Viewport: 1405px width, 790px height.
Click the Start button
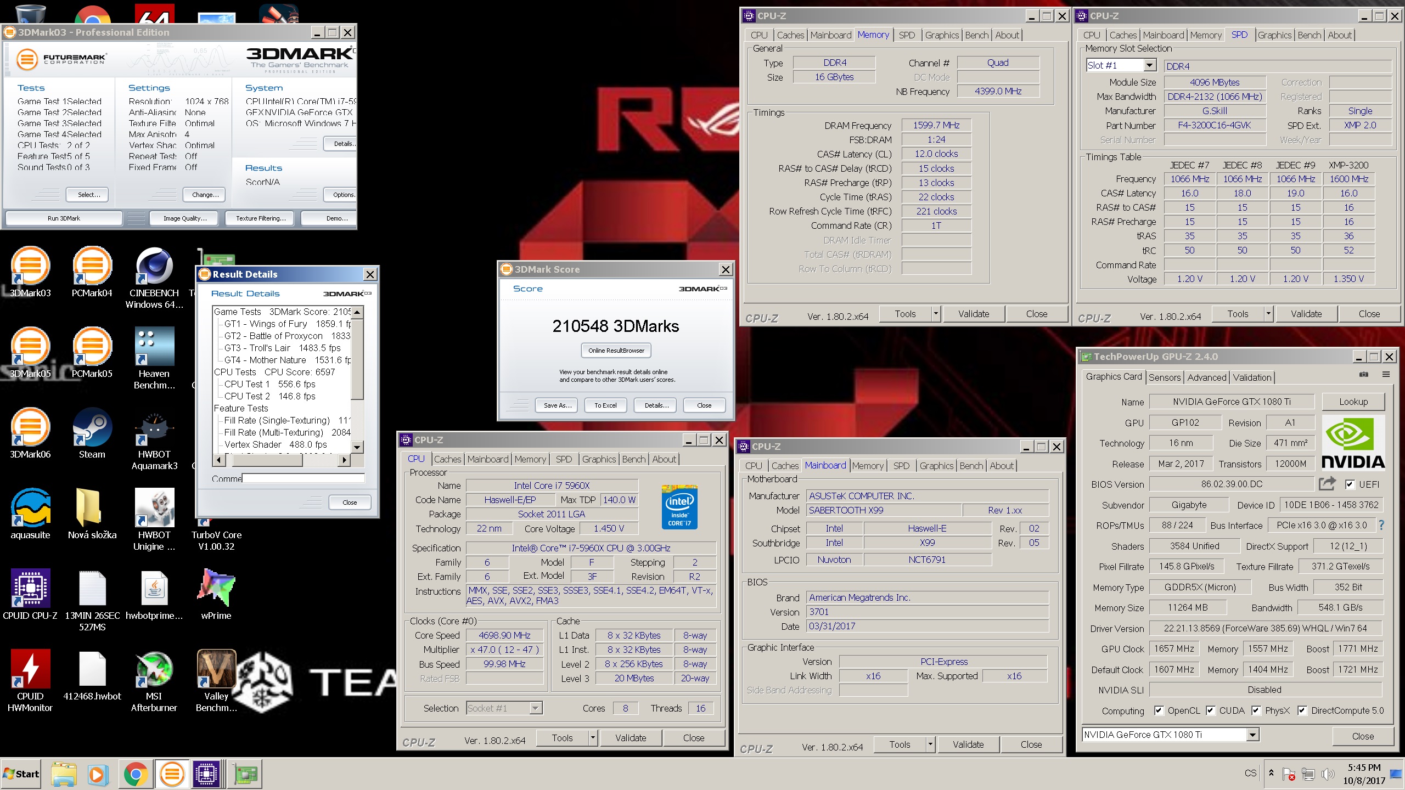tap(21, 774)
